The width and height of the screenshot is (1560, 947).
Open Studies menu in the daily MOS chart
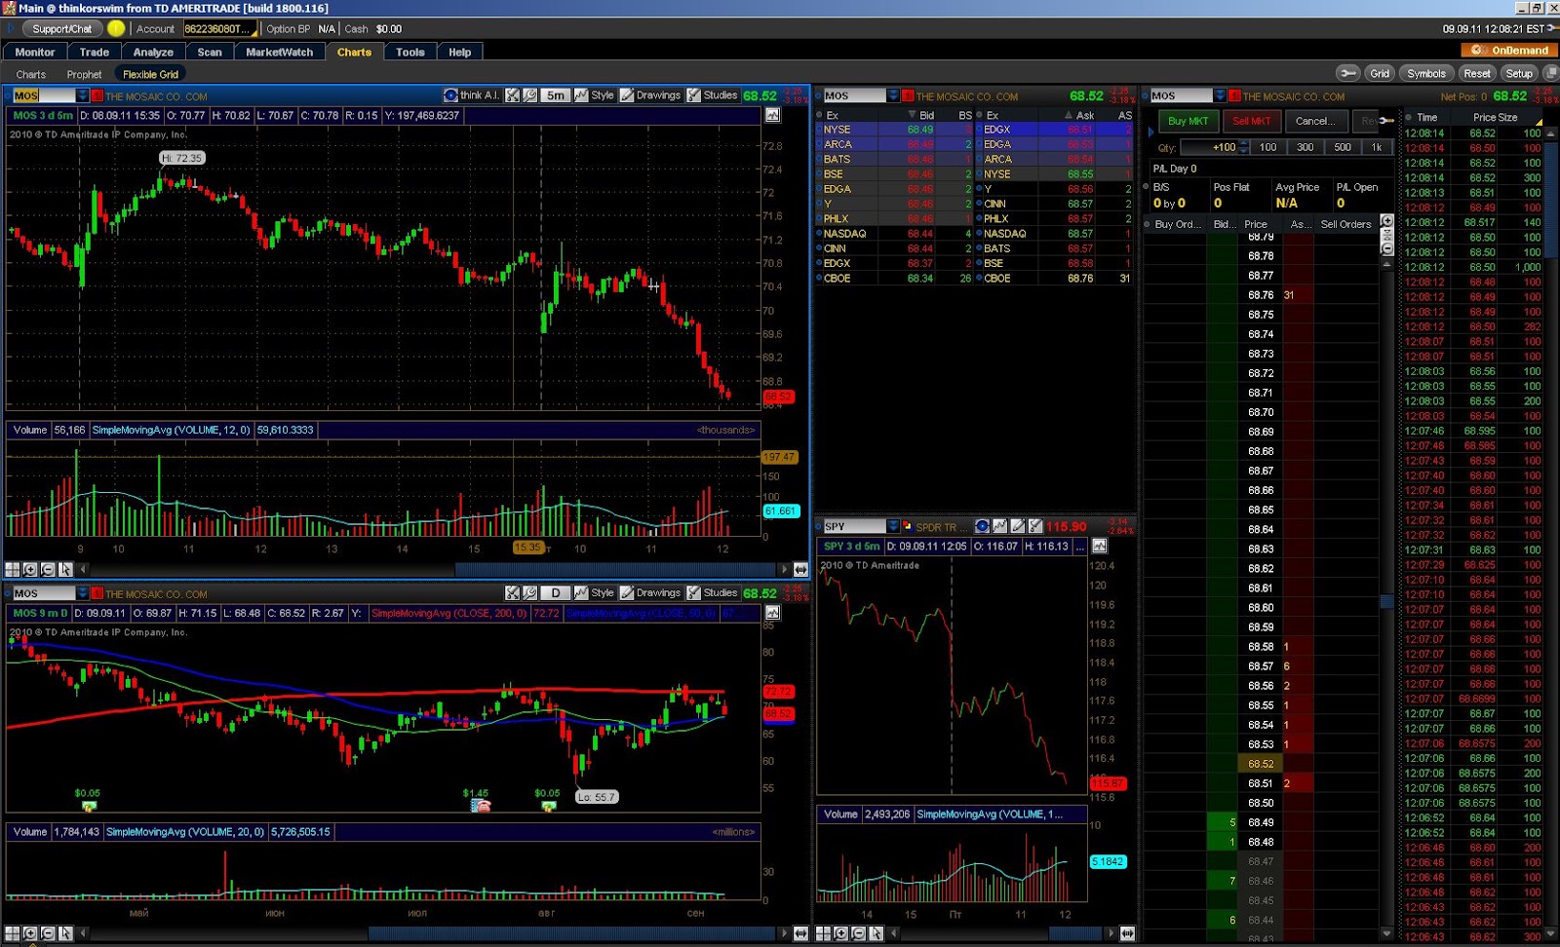click(712, 592)
